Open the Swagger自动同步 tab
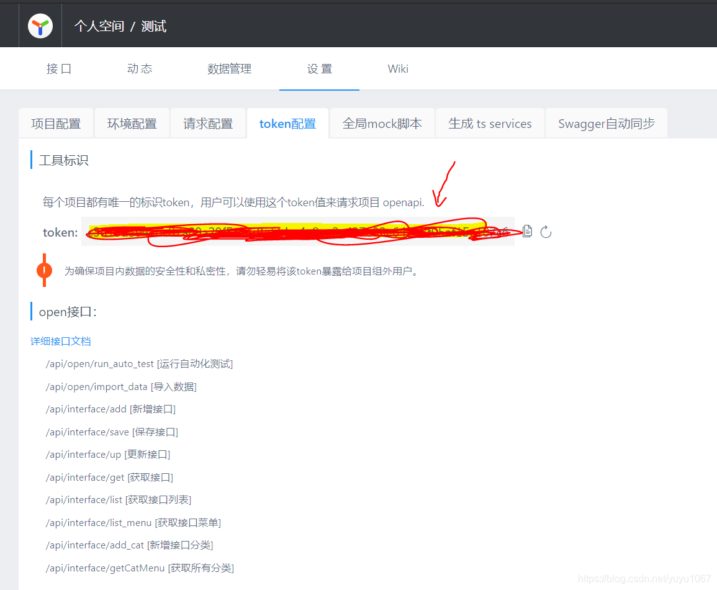Viewport: 717px width, 590px height. tap(606, 123)
